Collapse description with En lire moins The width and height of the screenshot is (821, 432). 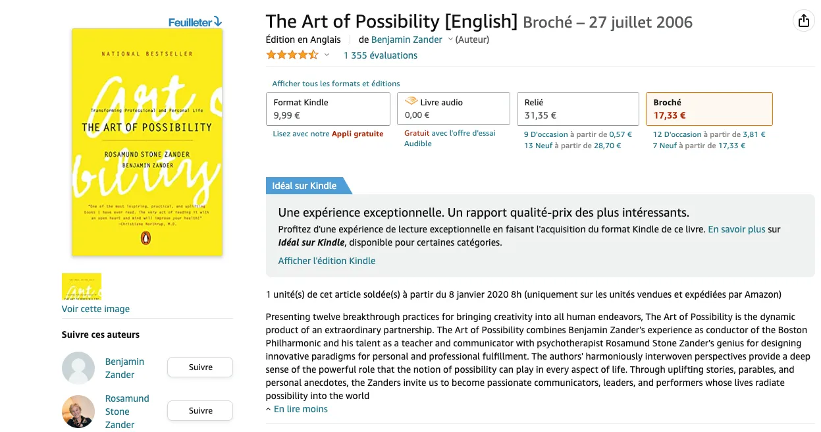pos(297,409)
